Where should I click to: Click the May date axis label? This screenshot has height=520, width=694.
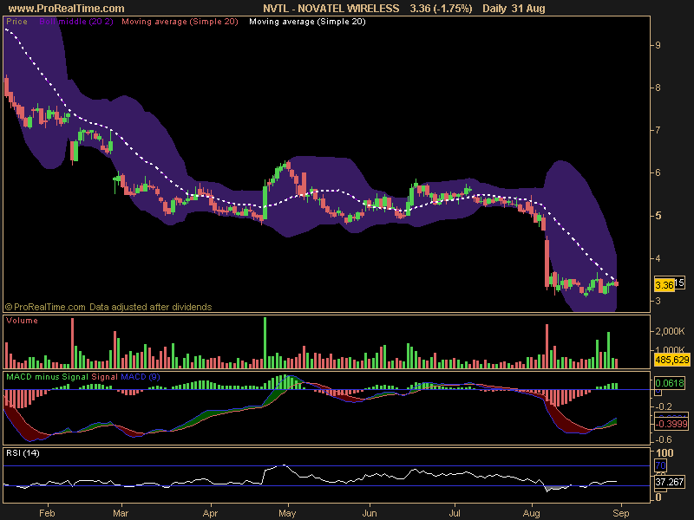[287, 513]
